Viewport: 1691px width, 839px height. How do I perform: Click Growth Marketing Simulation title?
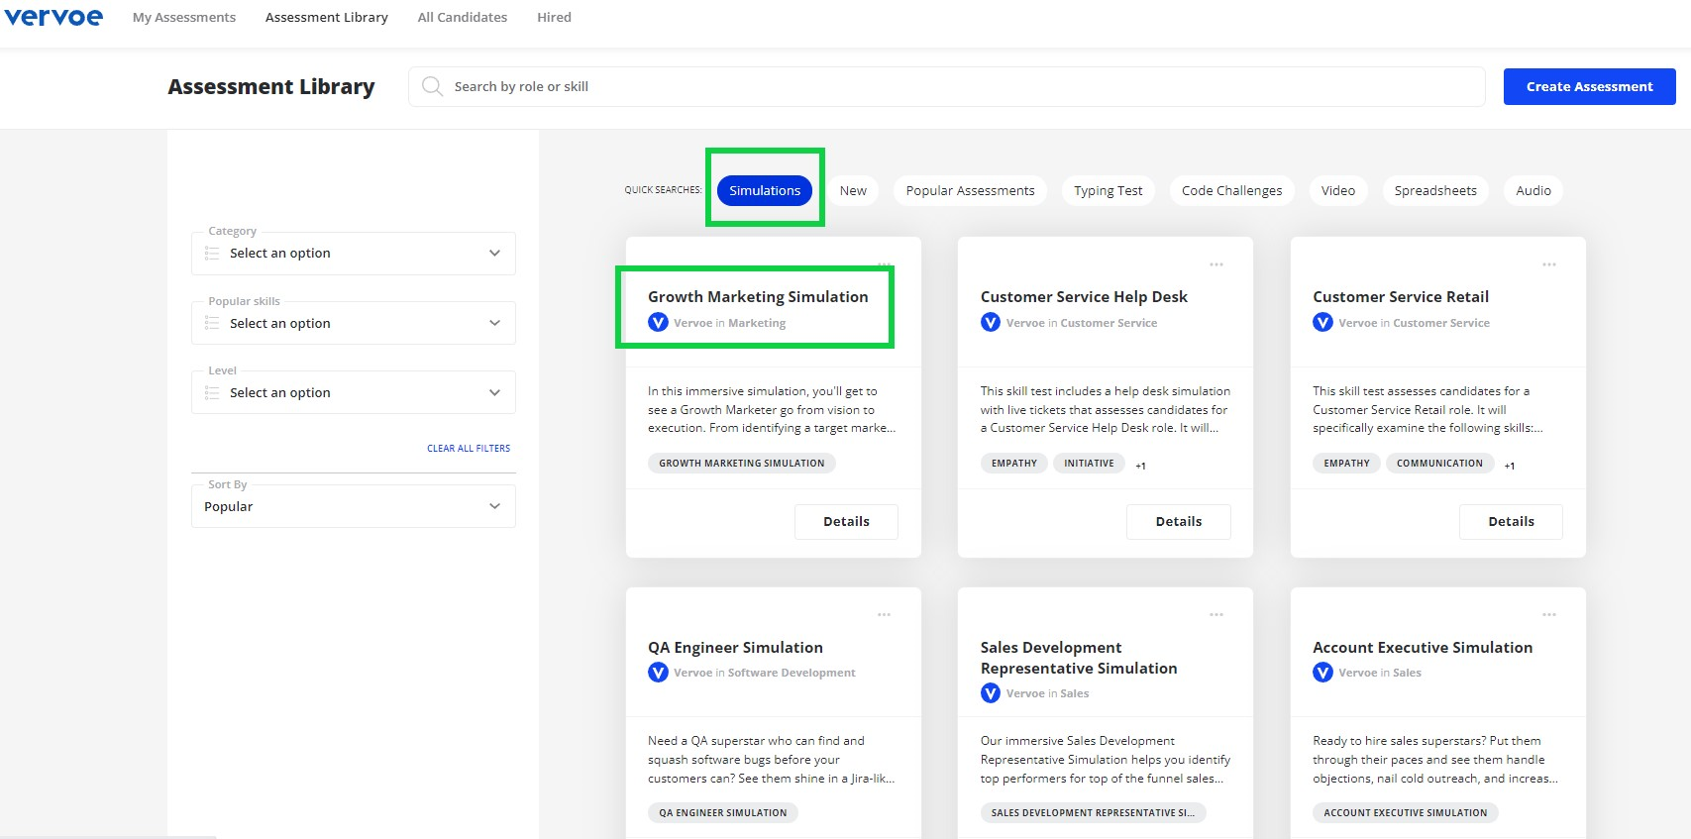click(758, 296)
